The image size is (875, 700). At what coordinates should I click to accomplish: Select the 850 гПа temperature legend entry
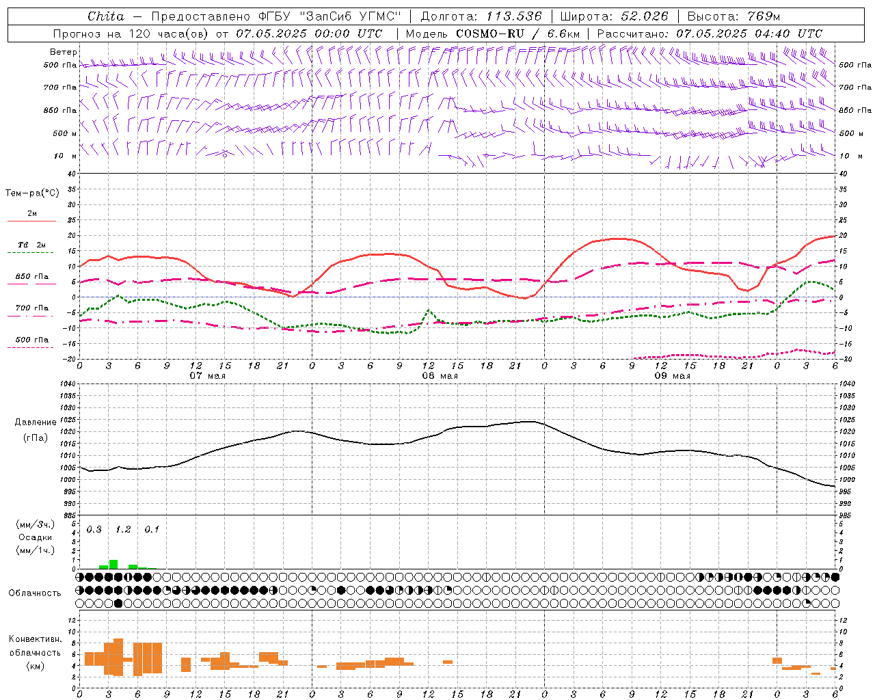31,277
